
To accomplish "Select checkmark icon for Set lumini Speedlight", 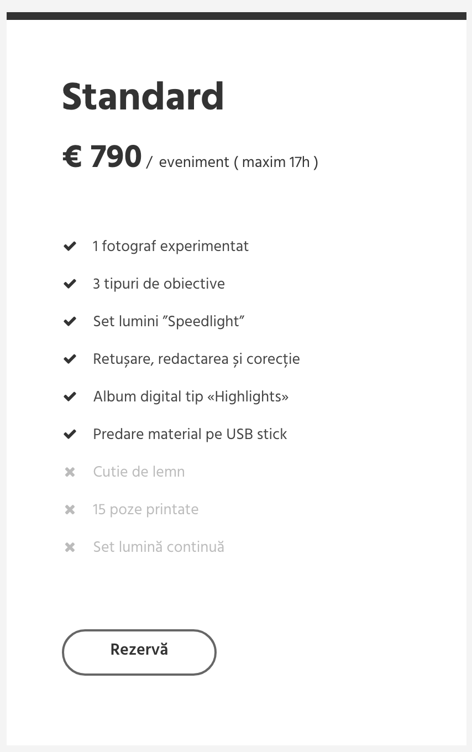I will pos(70,321).
